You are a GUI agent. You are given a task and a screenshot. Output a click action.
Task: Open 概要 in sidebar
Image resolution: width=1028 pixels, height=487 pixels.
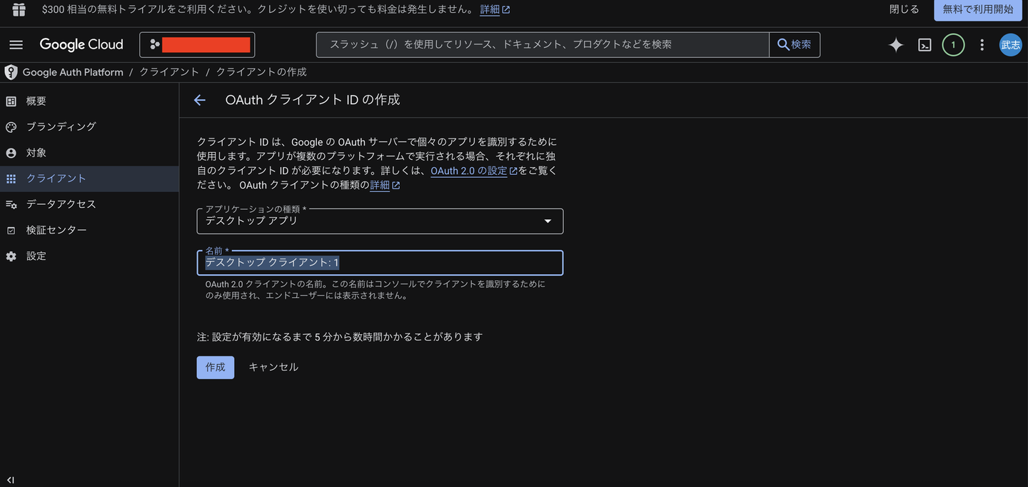click(x=89, y=101)
